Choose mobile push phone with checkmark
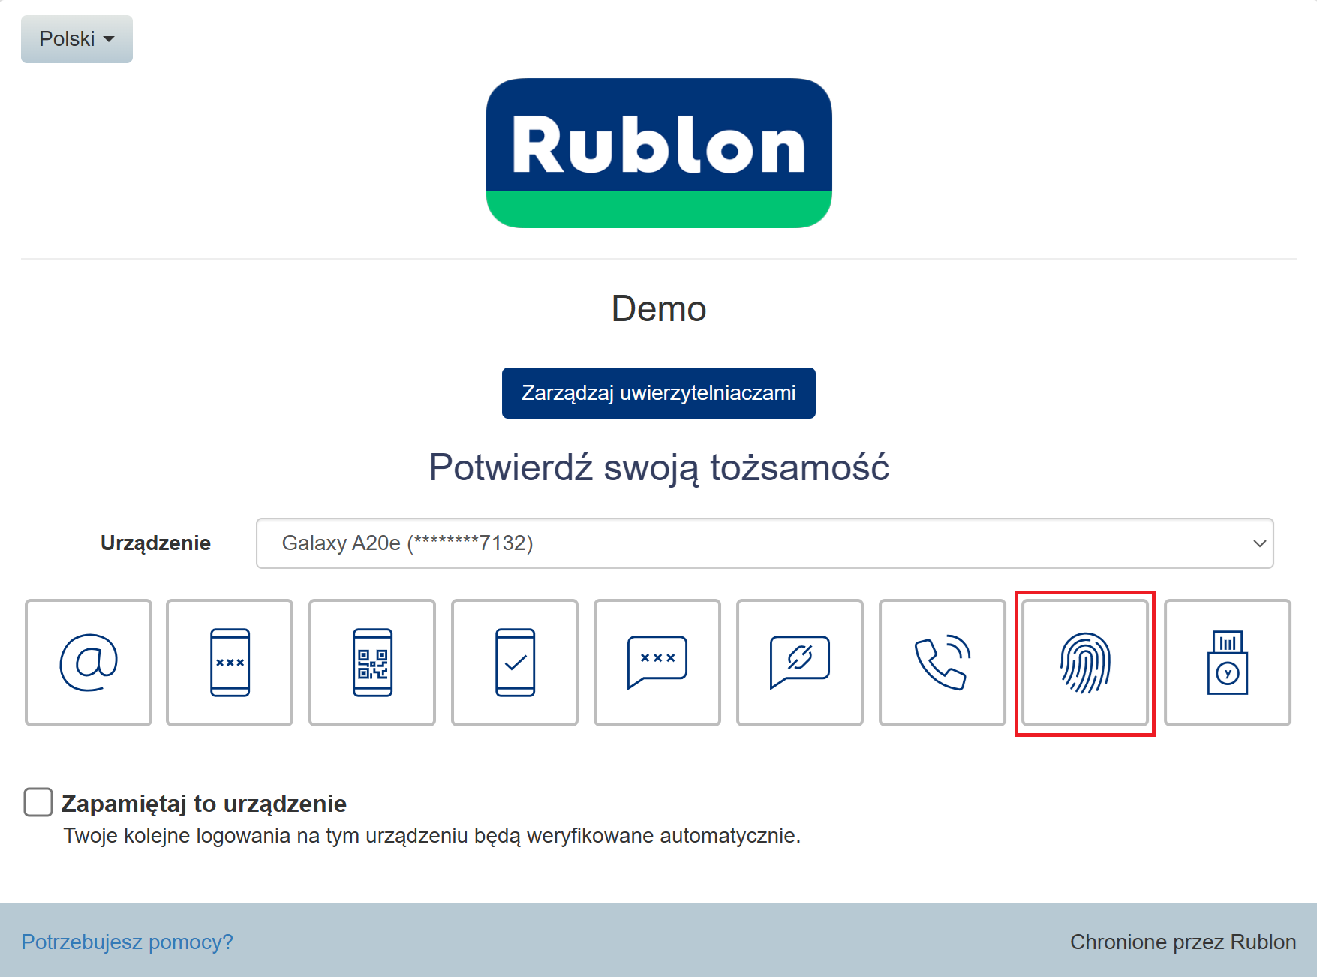The image size is (1317, 977). [515, 662]
